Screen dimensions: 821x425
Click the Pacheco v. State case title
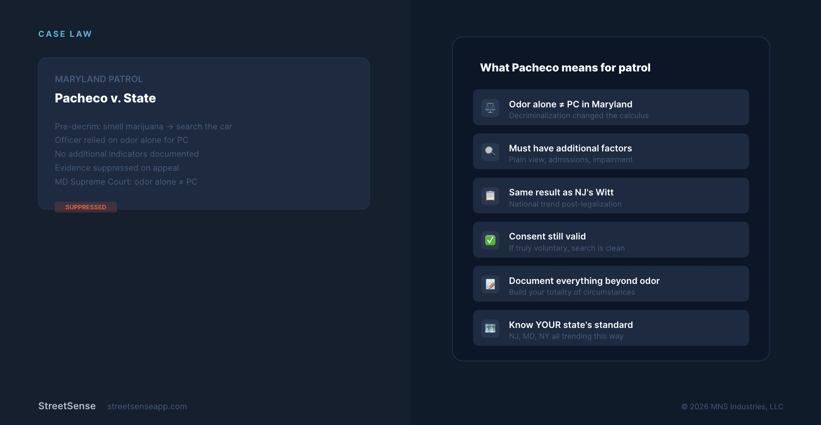tap(105, 98)
